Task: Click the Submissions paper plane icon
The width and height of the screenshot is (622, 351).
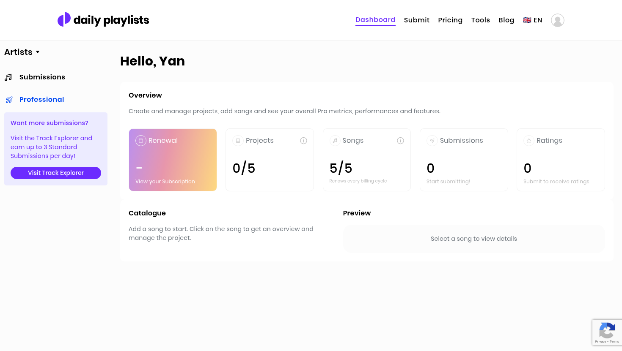Action: [x=432, y=141]
